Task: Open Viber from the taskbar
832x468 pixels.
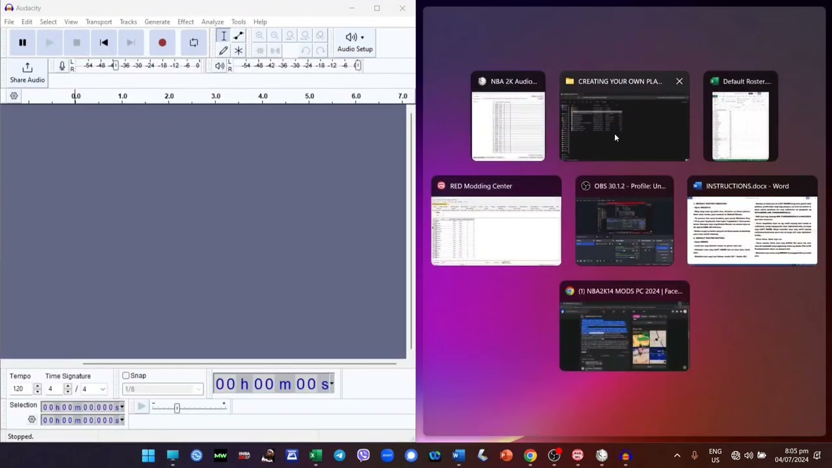Action: tap(363, 456)
